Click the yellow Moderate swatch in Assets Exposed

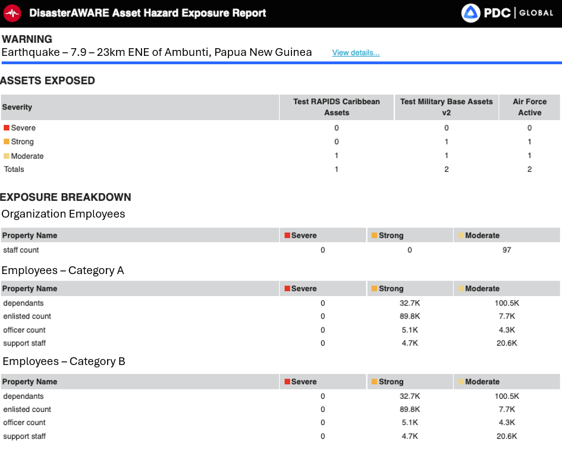(x=7, y=156)
